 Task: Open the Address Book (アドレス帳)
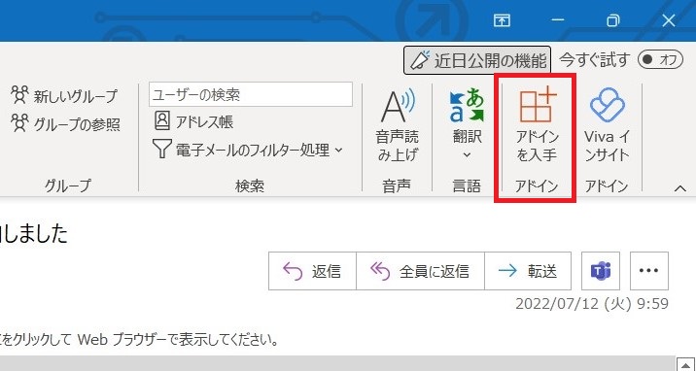coord(194,121)
